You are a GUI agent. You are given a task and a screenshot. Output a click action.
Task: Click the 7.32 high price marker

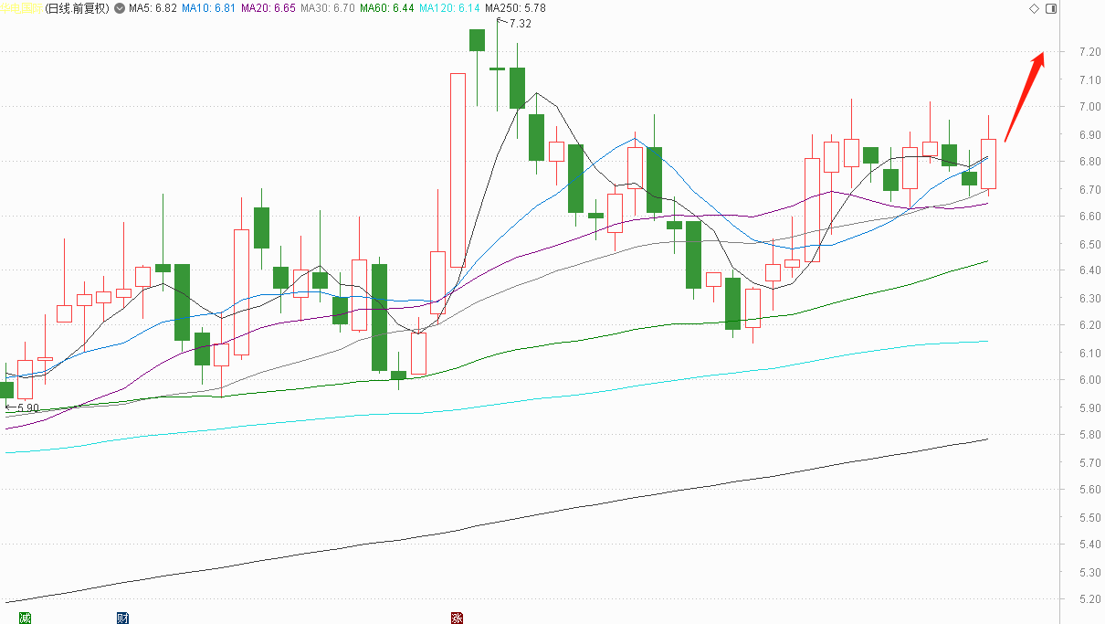point(519,24)
